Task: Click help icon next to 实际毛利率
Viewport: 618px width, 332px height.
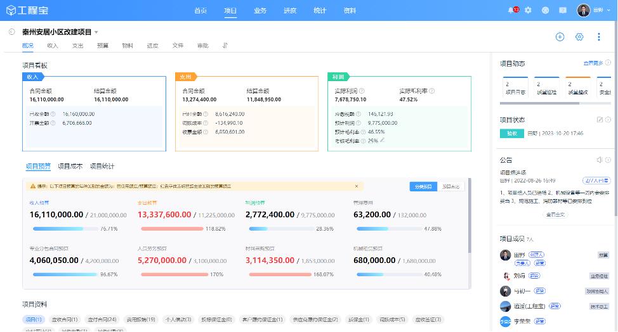Action: (x=432, y=91)
